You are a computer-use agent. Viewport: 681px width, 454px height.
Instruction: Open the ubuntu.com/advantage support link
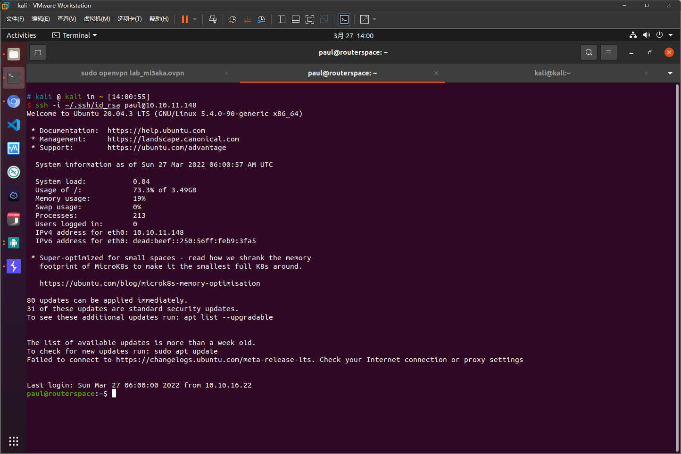[167, 148]
